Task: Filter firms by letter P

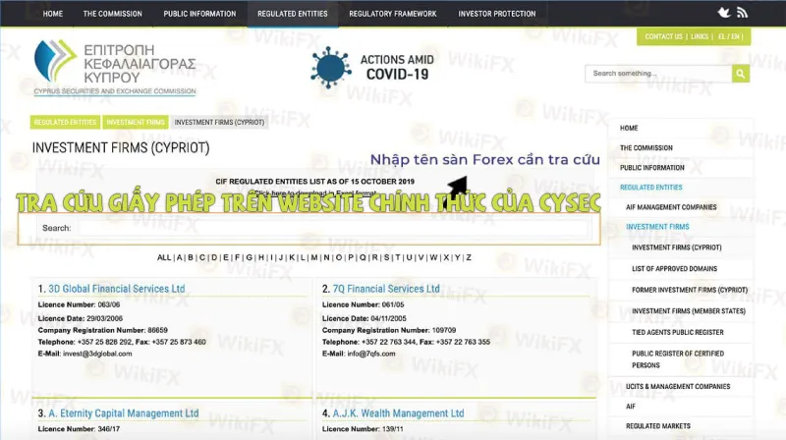Action: click(351, 257)
